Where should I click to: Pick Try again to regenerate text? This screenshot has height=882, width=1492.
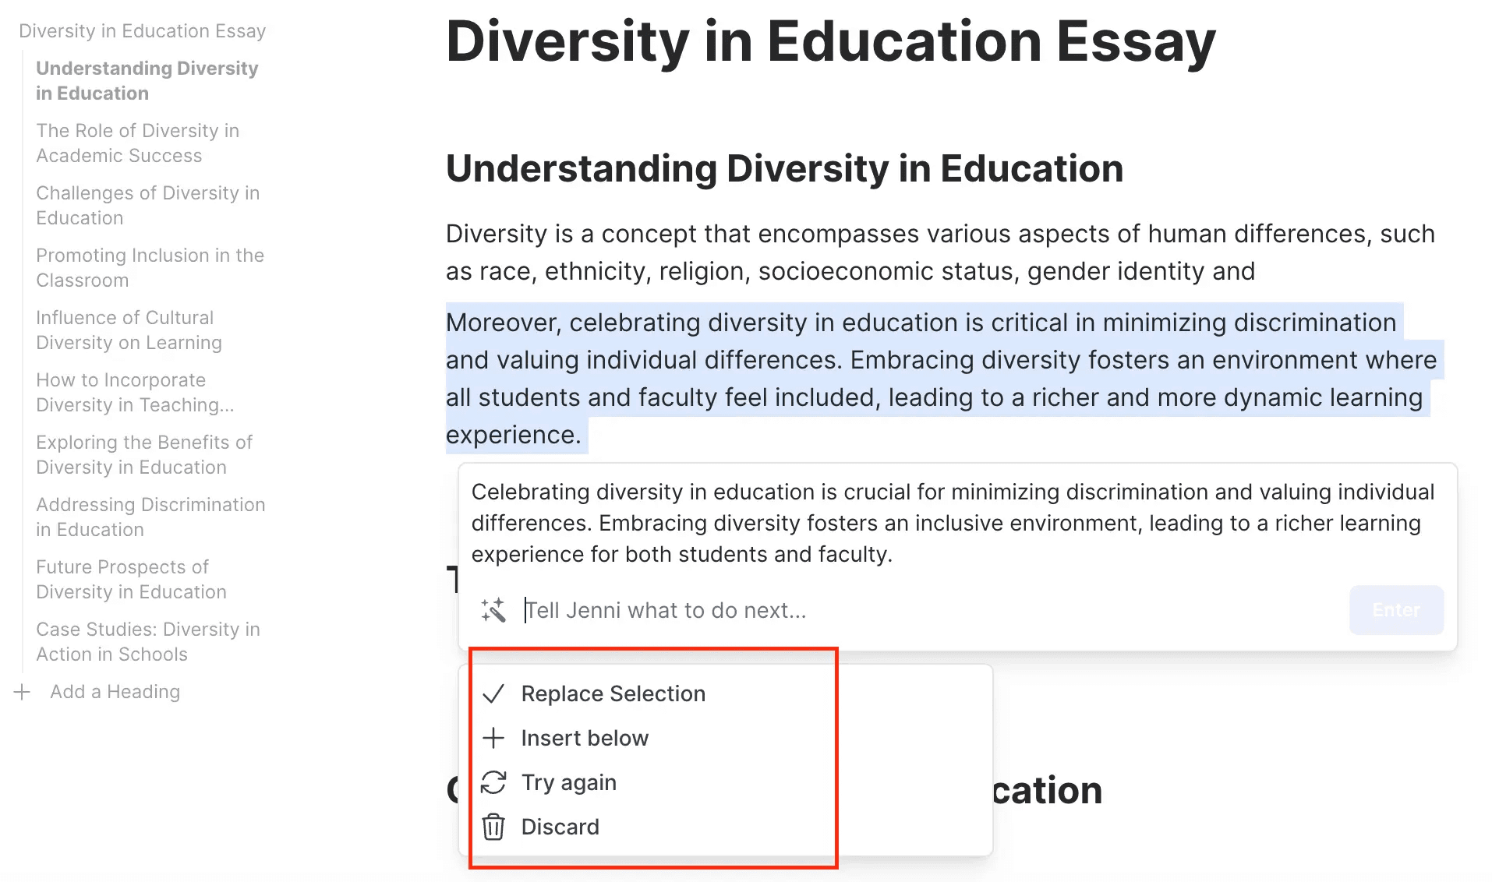tap(568, 782)
